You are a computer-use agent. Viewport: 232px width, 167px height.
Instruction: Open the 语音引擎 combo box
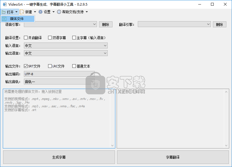60,24
